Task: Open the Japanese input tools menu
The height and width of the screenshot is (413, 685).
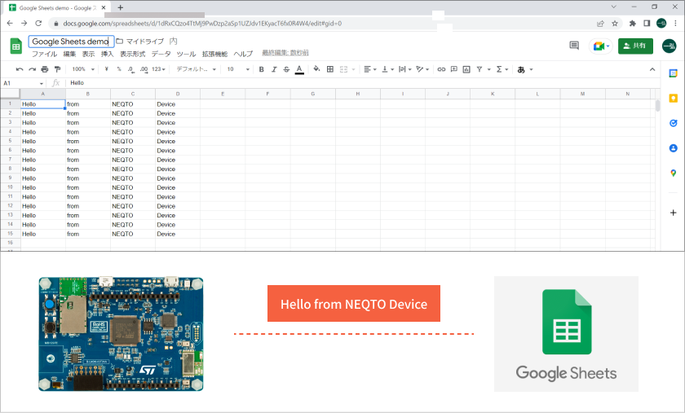Action: 524,69
